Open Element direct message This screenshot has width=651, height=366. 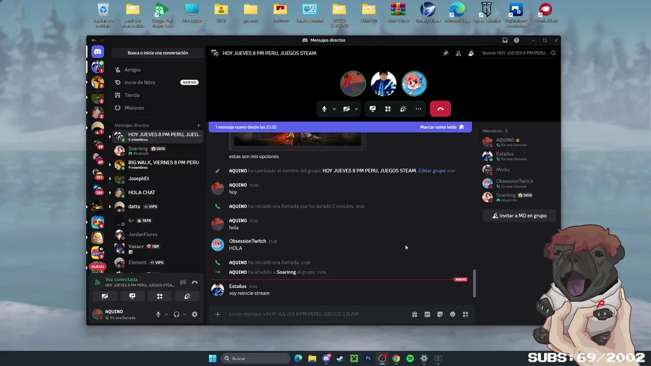[x=157, y=262]
